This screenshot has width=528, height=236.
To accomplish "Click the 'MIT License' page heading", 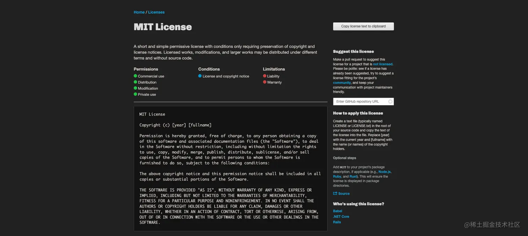I will pos(163,27).
